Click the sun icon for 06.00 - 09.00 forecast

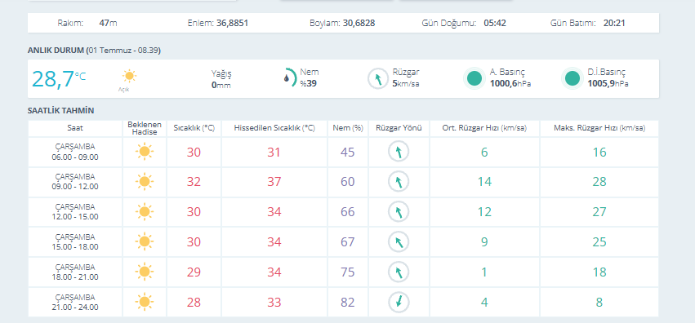pyautogui.click(x=145, y=152)
